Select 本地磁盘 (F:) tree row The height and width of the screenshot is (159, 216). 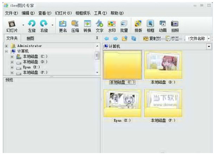pyautogui.click(x=35, y=73)
